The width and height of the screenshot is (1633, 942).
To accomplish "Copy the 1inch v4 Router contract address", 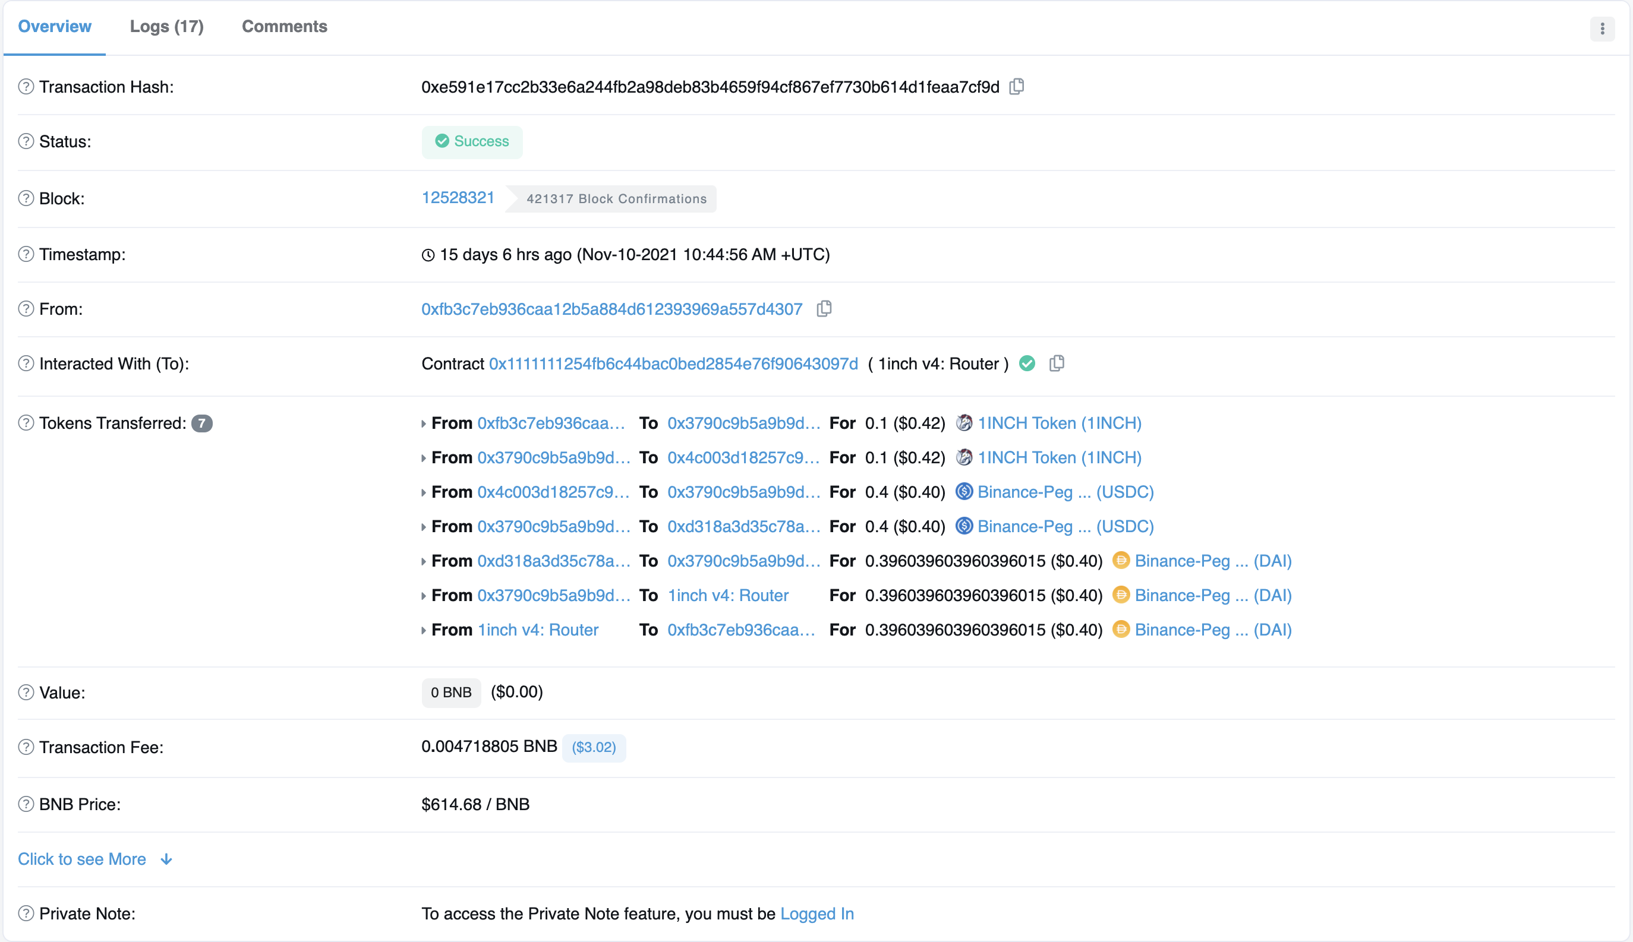I will 1057,363.
